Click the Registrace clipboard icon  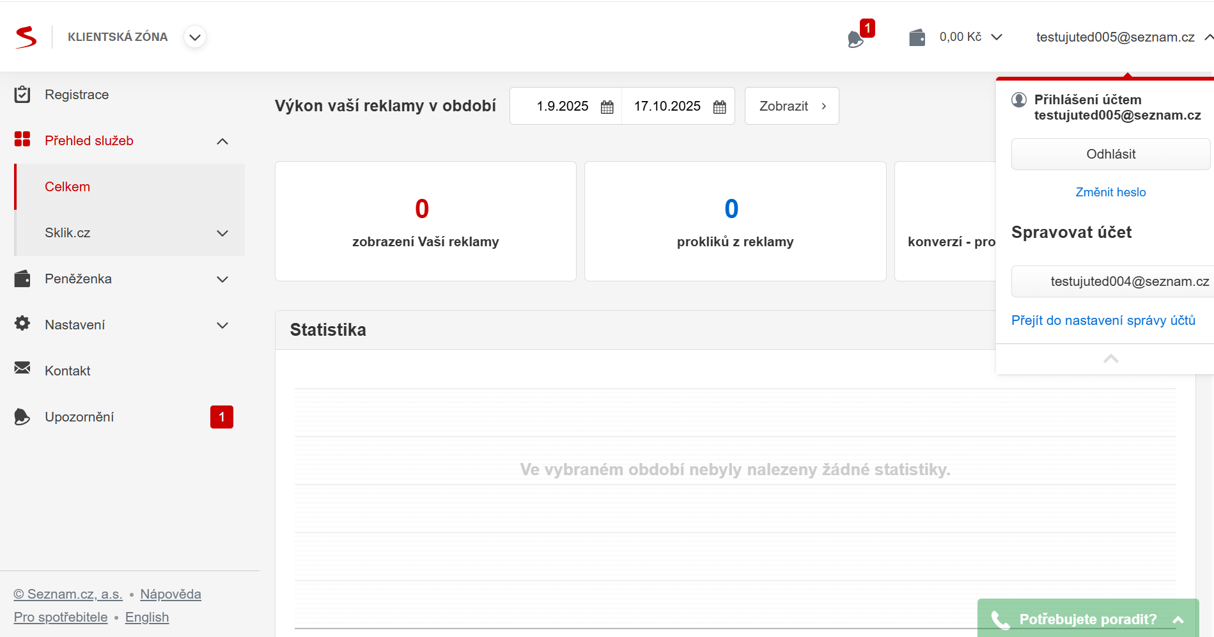click(22, 95)
